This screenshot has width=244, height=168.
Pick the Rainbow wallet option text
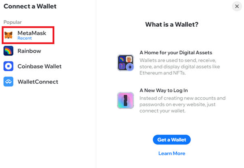point(29,51)
